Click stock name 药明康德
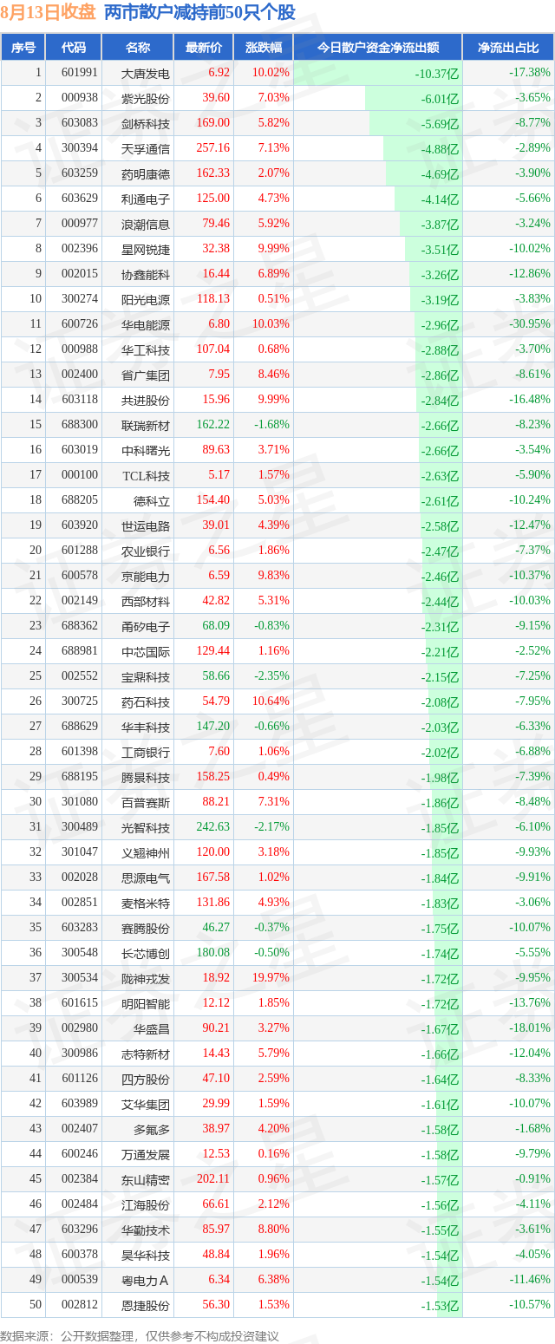The image size is (555, 1344). (146, 173)
